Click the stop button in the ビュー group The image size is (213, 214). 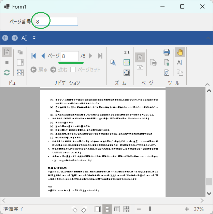point(7,62)
